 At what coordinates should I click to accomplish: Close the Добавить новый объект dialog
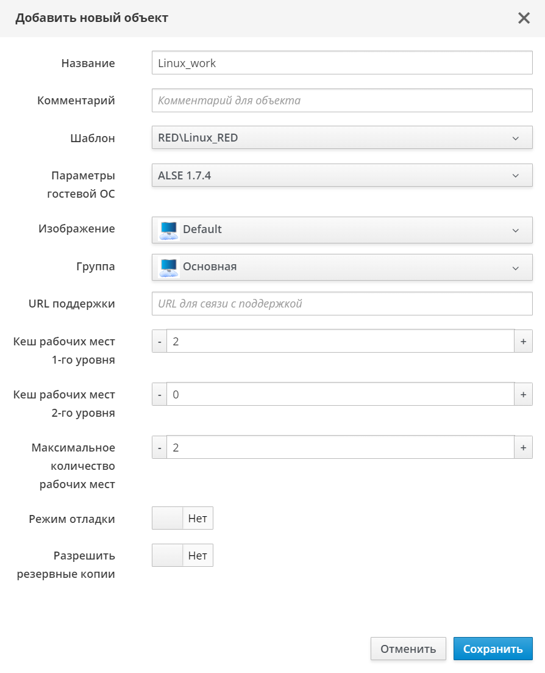point(524,18)
